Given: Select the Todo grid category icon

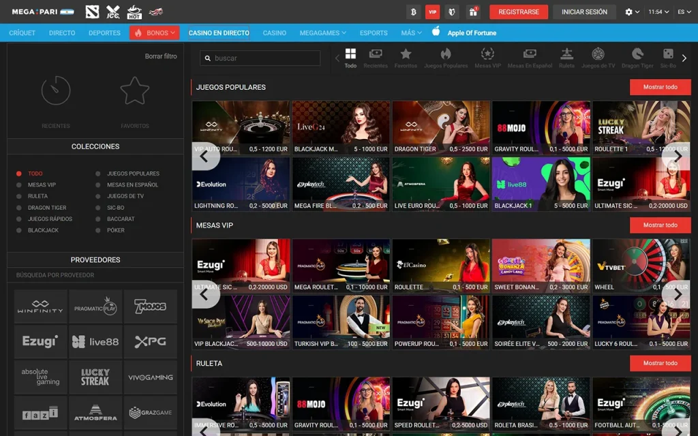Looking at the screenshot, I should click(x=350, y=59).
